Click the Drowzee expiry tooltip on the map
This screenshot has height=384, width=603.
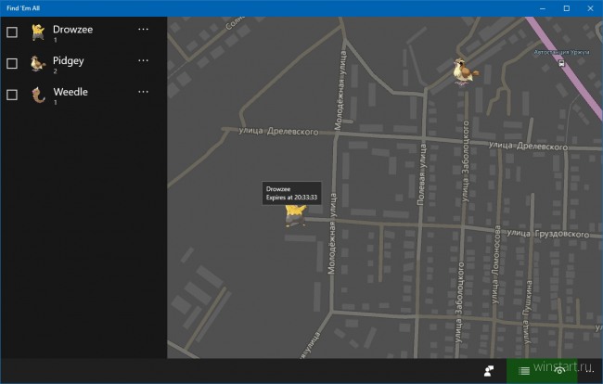pyautogui.click(x=291, y=193)
